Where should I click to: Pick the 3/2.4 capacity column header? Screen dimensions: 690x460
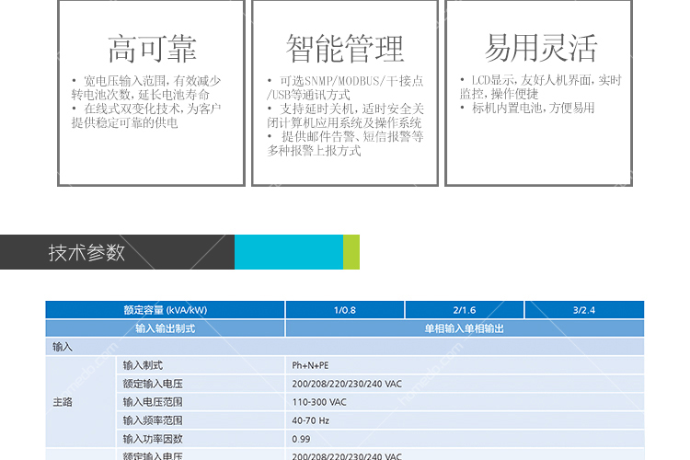(x=583, y=310)
